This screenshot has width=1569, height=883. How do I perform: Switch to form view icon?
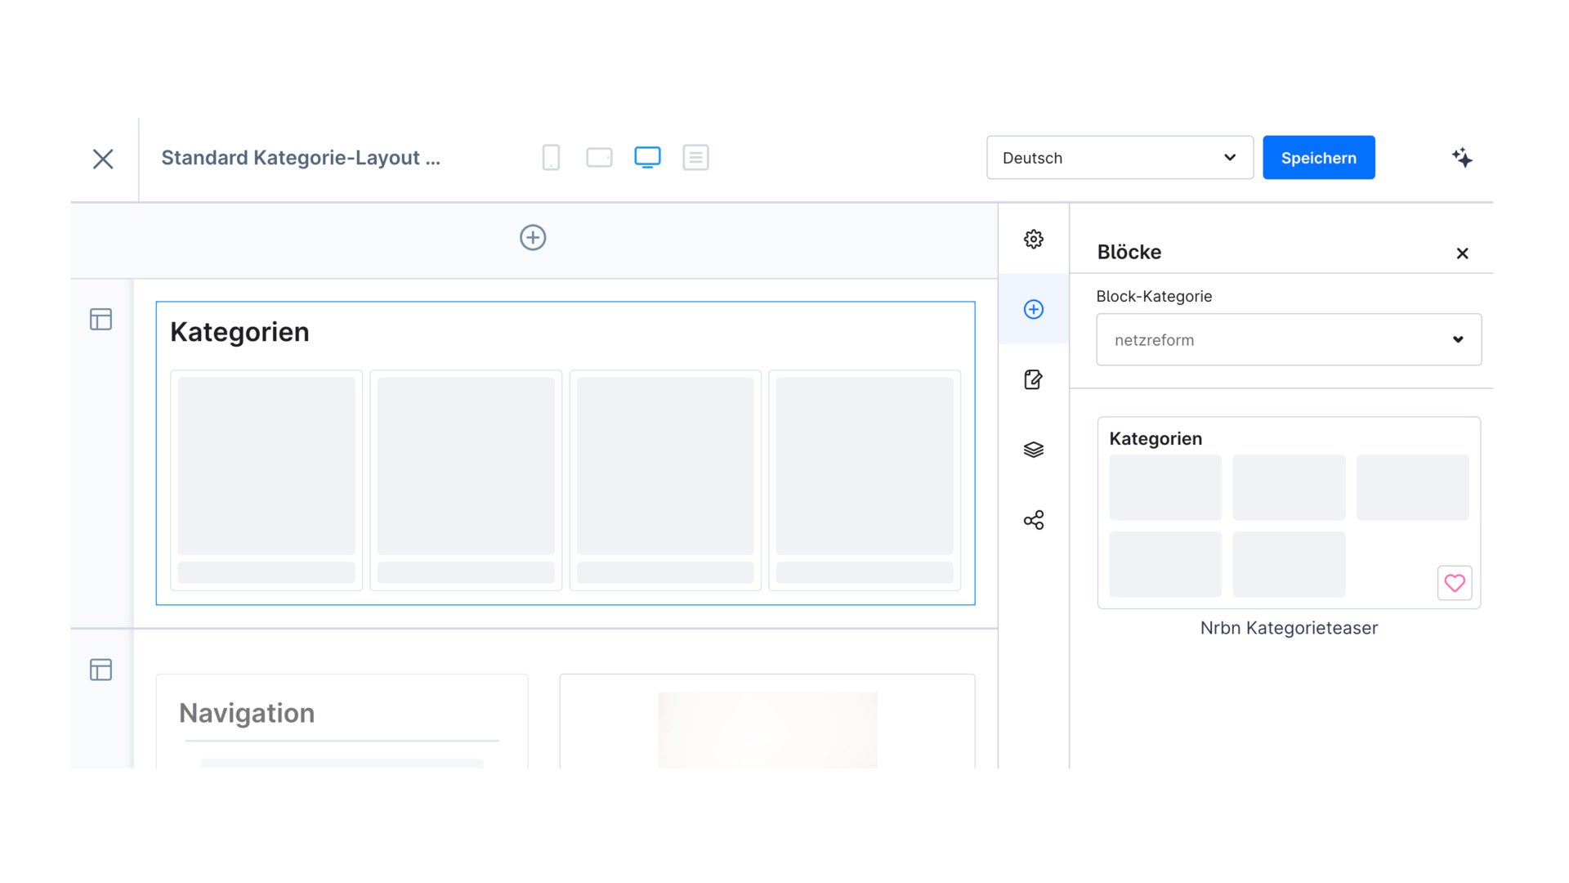point(695,157)
